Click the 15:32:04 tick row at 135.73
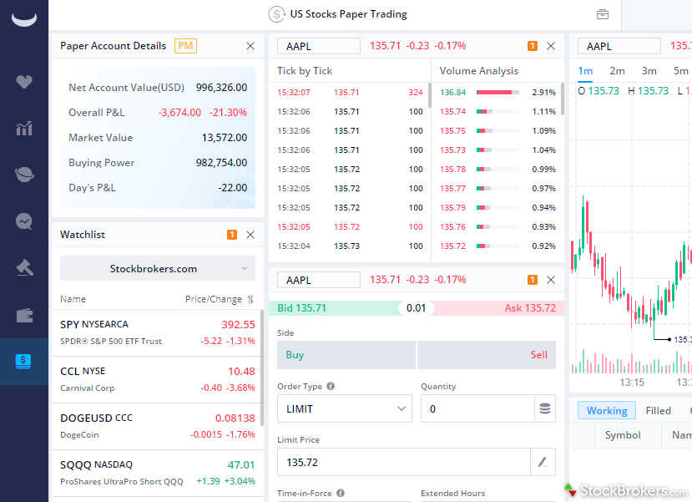The image size is (692, 502). point(350,246)
